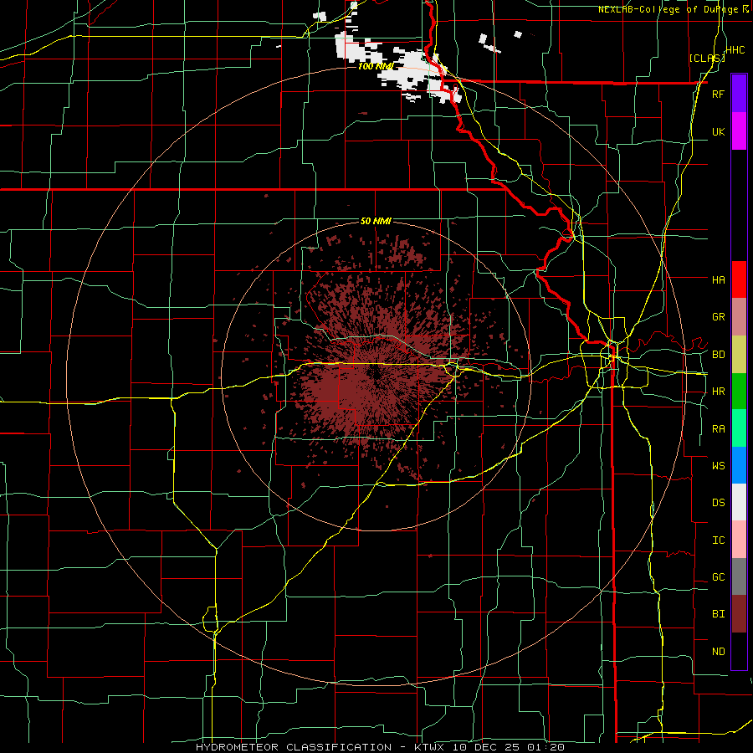Viewport: 753px width, 753px height.
Task: Pick the HR dark green legend swatch
Action: point(739,392)
